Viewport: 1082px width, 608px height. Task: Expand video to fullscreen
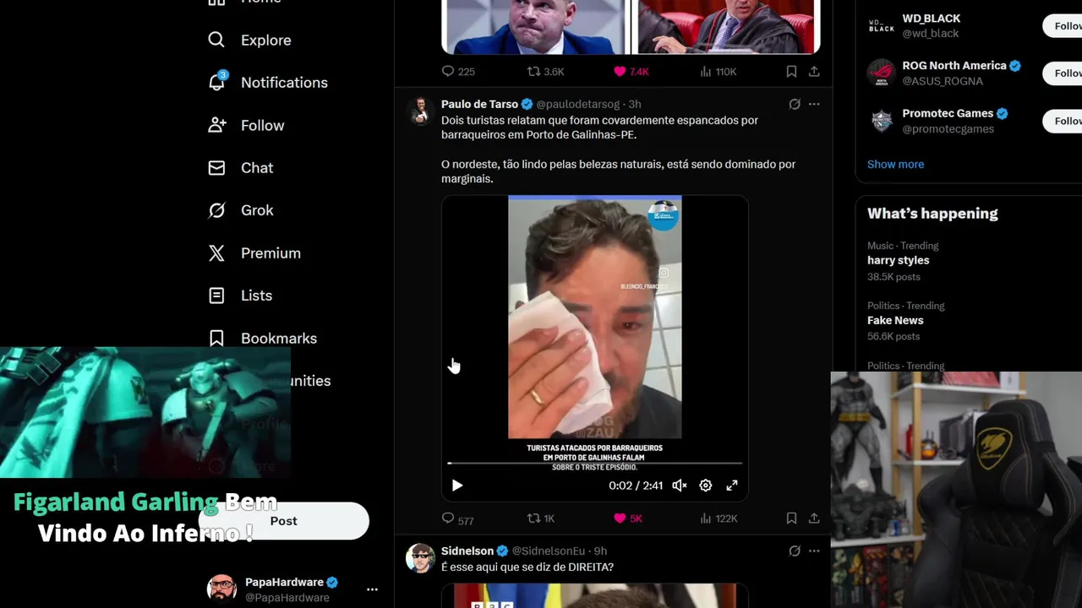[x=732, y=486]
